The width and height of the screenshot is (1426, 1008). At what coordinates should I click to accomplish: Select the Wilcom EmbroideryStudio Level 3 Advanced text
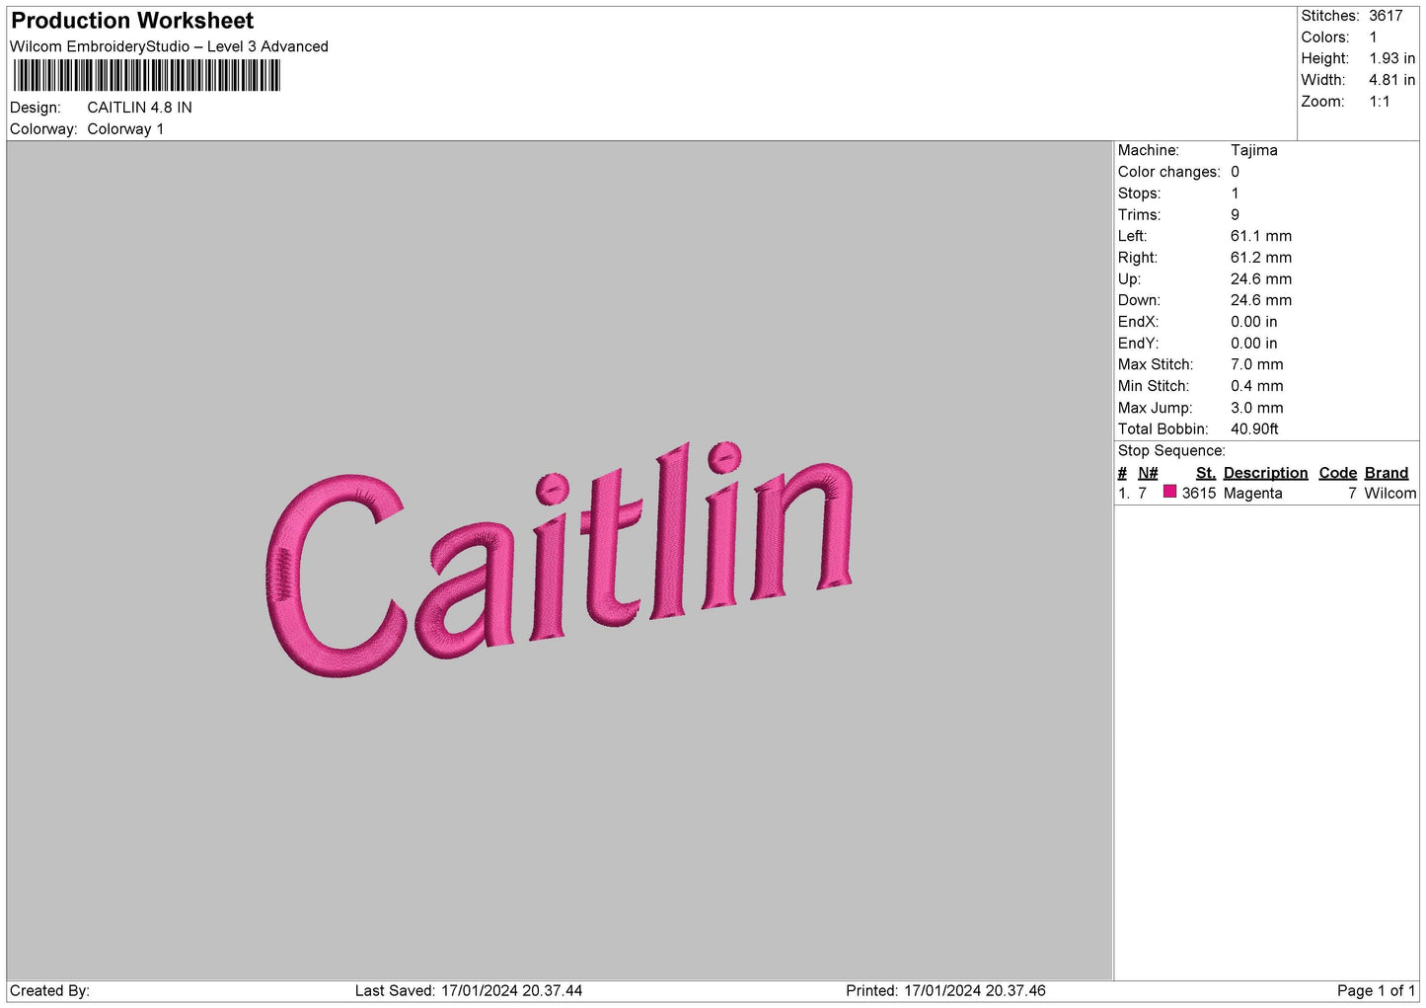169,46
